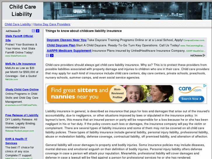Click Release.RocketLawyer.com URL text
212x159 pixels.
coord(20,131)
